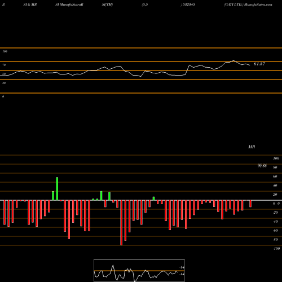Open the mini overview chart thumbnail

pos(139,270)
